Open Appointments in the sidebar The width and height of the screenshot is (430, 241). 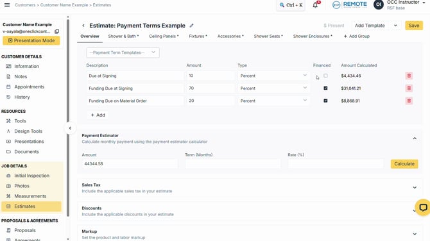point(29,87)
